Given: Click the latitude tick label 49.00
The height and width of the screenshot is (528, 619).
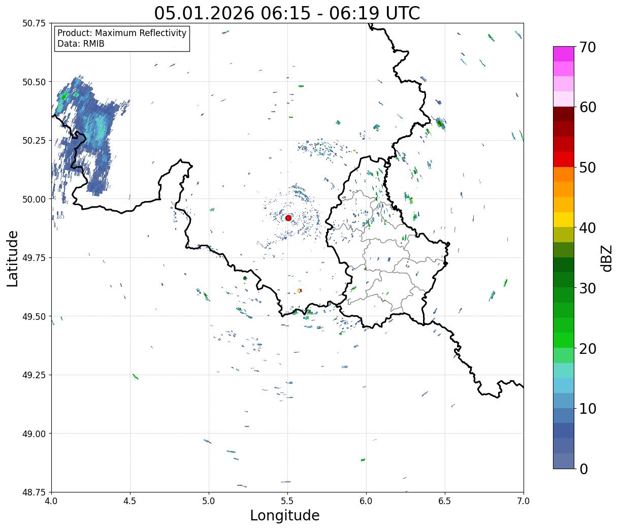Looking at the screenshot, I should tap(34, 434).
